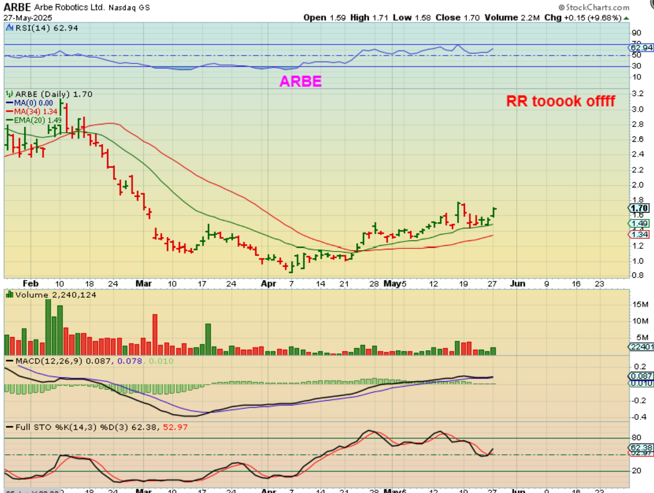Click the RSI line icon beside RSI(14)
This screenshot has height=493, width=654.
point(9,27)
